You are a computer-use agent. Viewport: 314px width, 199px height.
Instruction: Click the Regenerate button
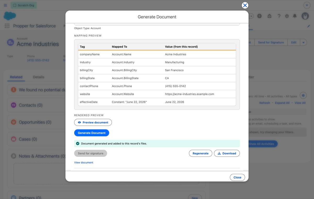(200, 153)
